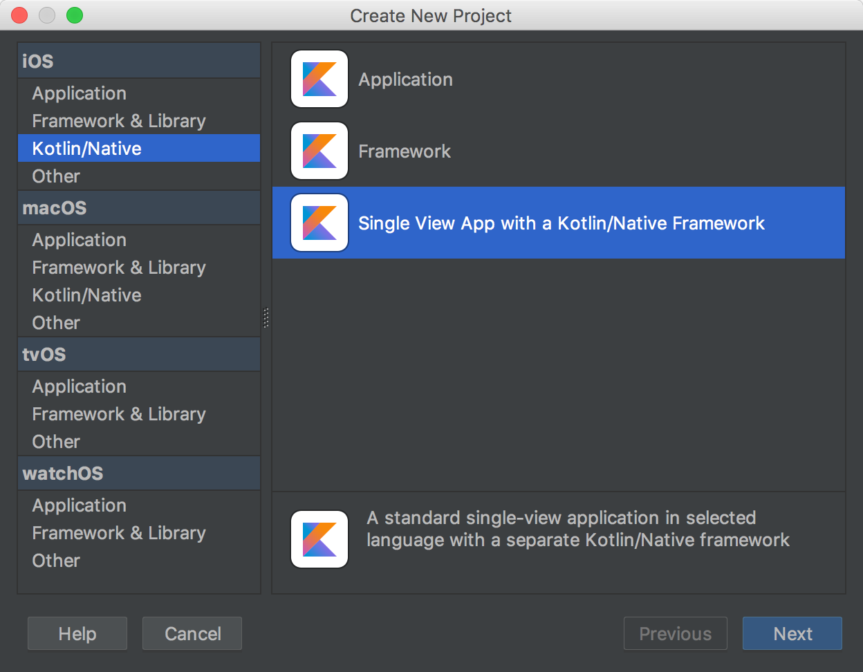The height and width of the screenshot is (672, 863).
Task: Click the Kotlin icon in description panel
Action: [319, 539]
